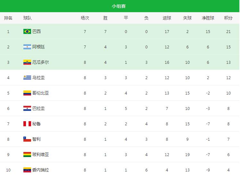
Task: Select the Ecuador flag icon
Action: [x=27, y=62]
